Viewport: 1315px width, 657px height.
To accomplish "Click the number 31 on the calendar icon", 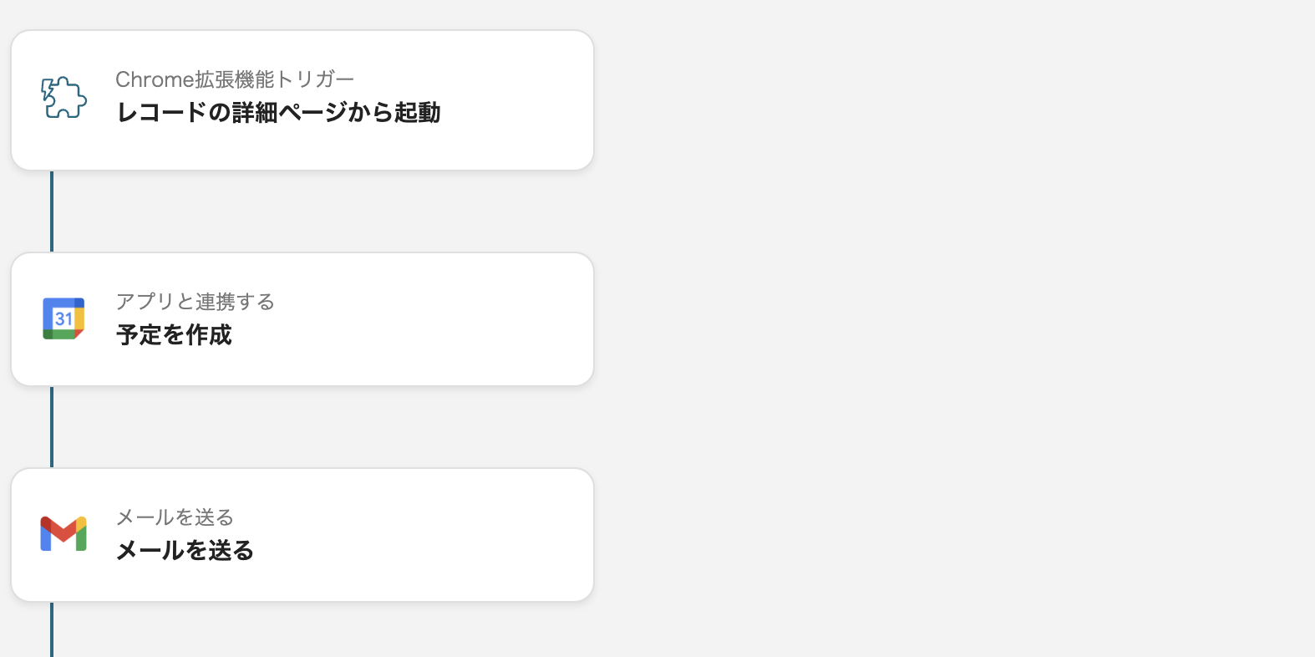I will [x=63, y=319].
